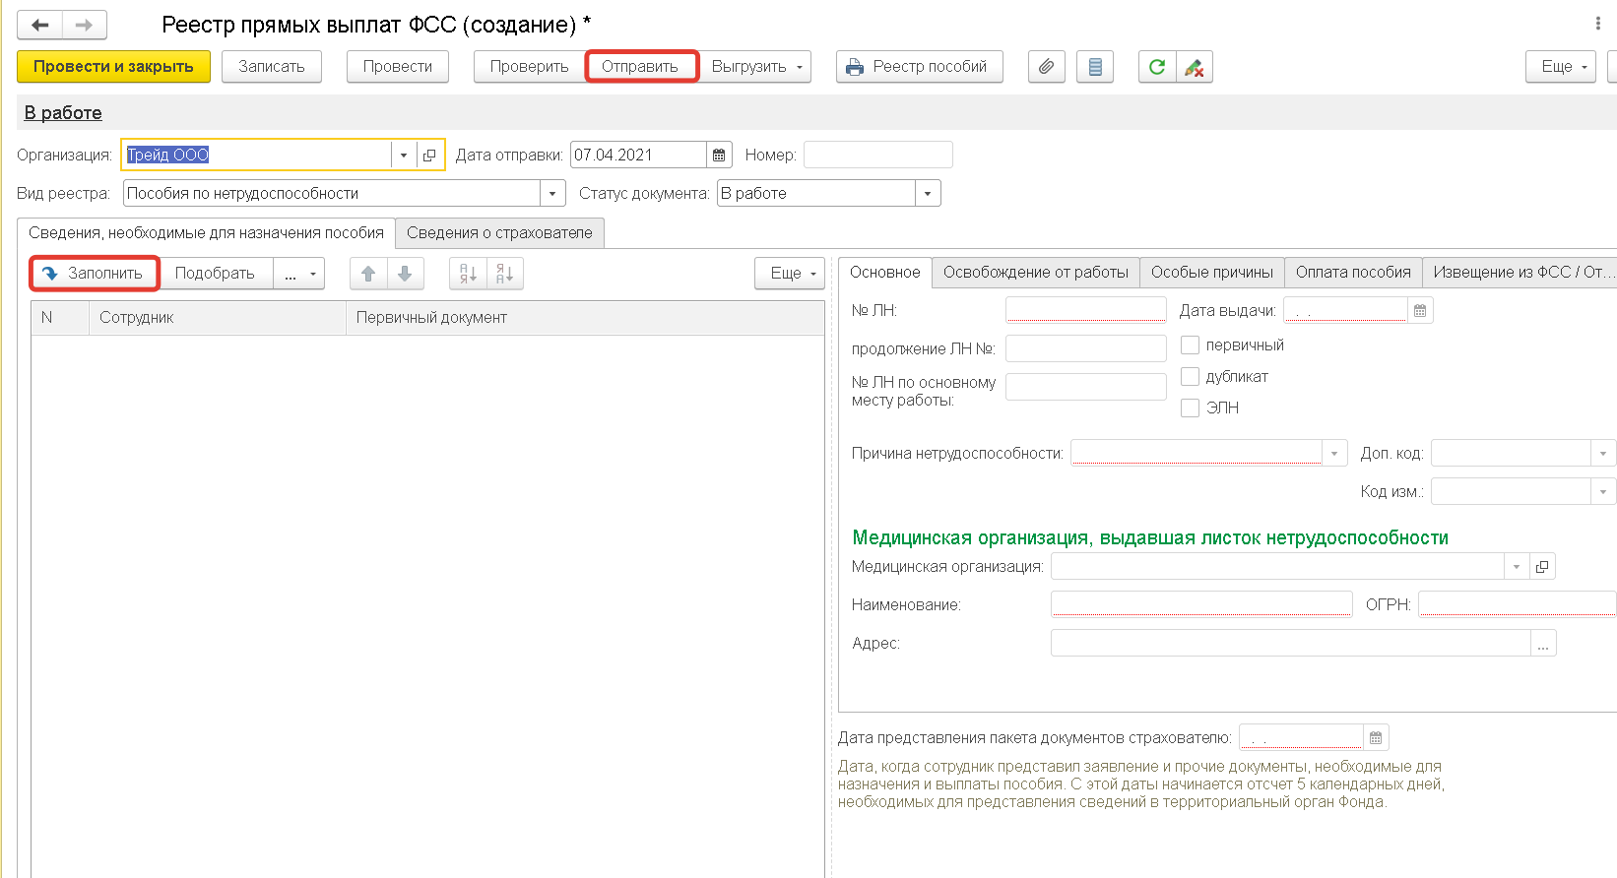Open the Статус документа dropdown
This screenshot has width=1617, height=878.
coord(927,194)
